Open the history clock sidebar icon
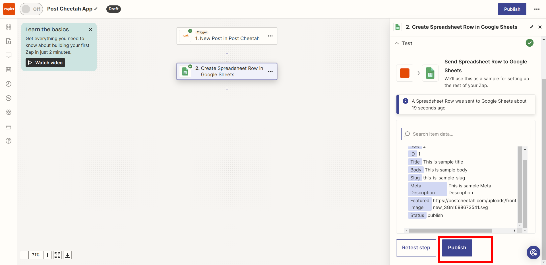 pos(9,84)
